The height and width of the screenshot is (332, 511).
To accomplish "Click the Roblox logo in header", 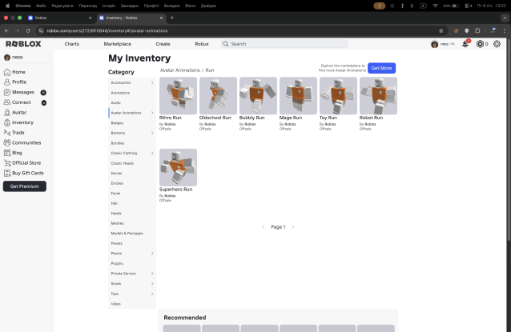I will coord(22,44).
